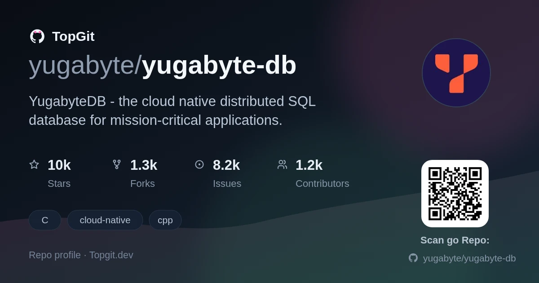Click the Forks label
This screenshot has width=539, height=283.
(x=142, y=184)
